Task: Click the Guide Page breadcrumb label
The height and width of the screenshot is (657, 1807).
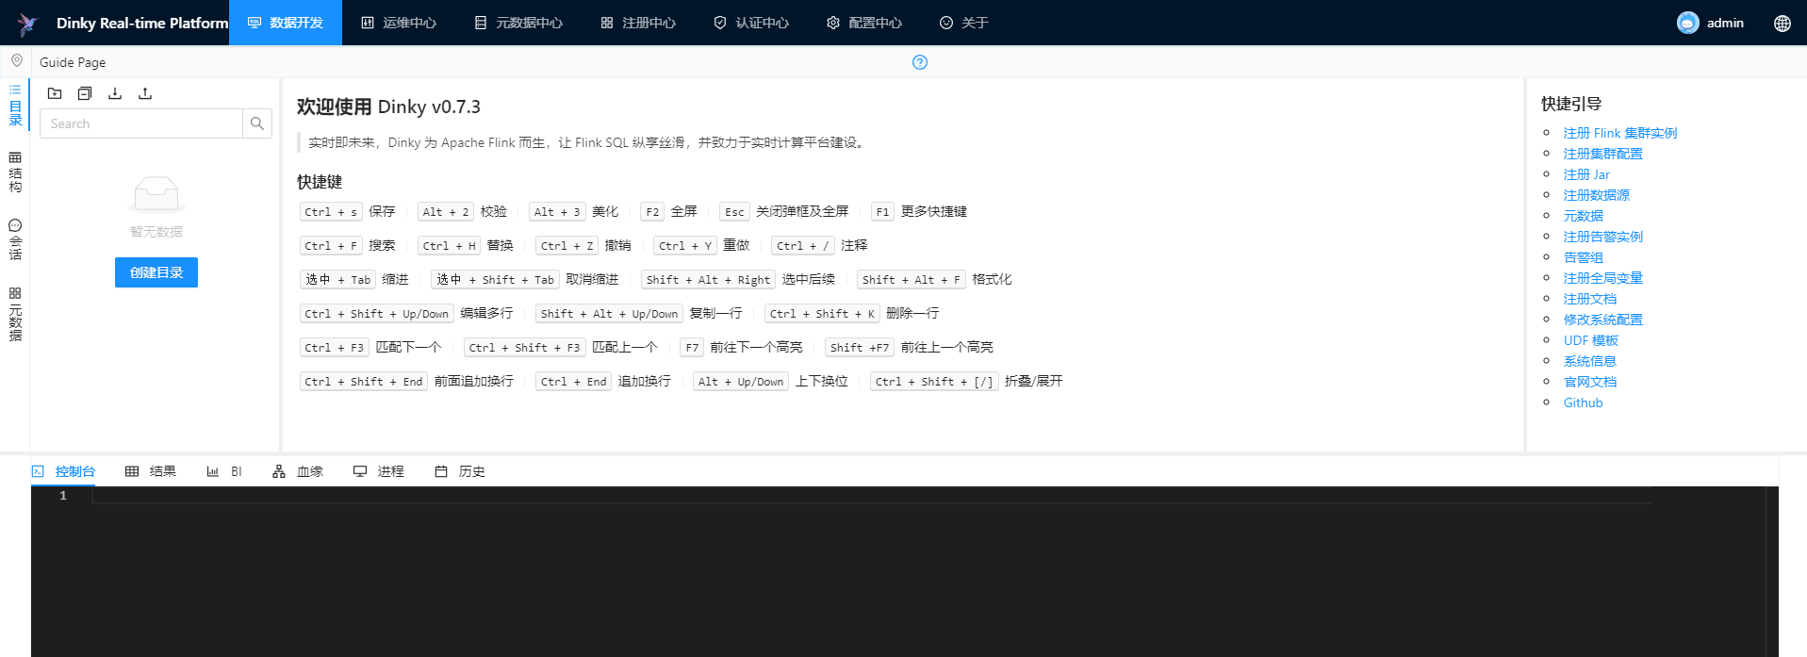Action: pyautogui.click(x=73, y=62)
